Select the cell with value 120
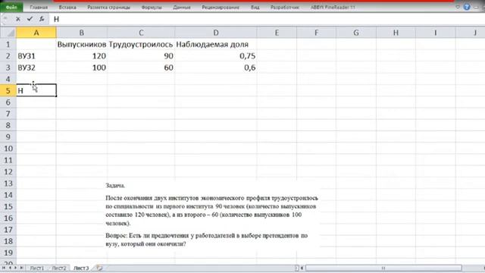Screen dimensions: 485x273 (82, 56)
